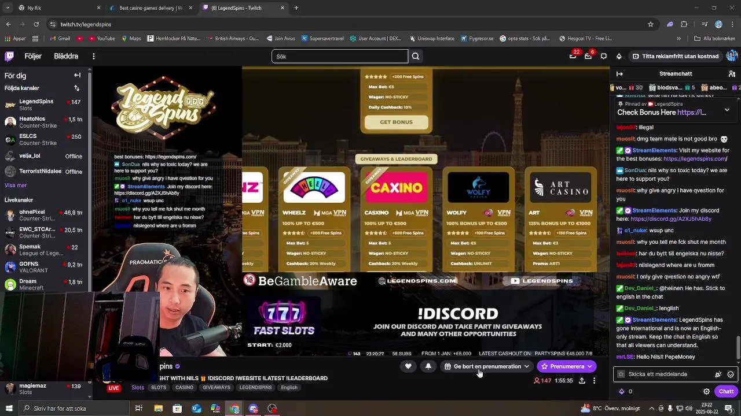Image resolution: width=741 pixels, height=416 pixels.
Task: Open magiemaz channel in sidebar
Action: [43, 389]
